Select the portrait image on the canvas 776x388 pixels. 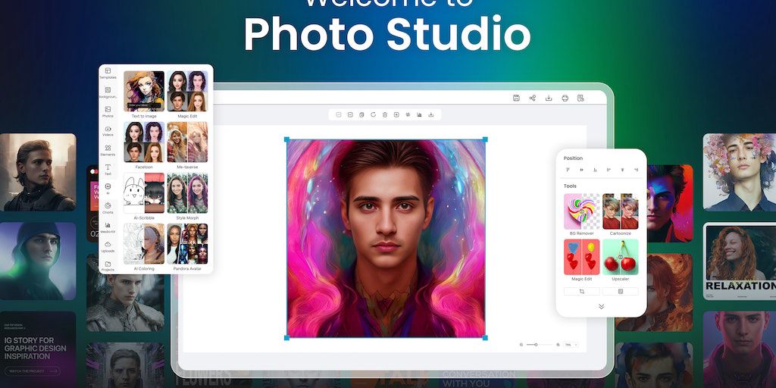386,239
